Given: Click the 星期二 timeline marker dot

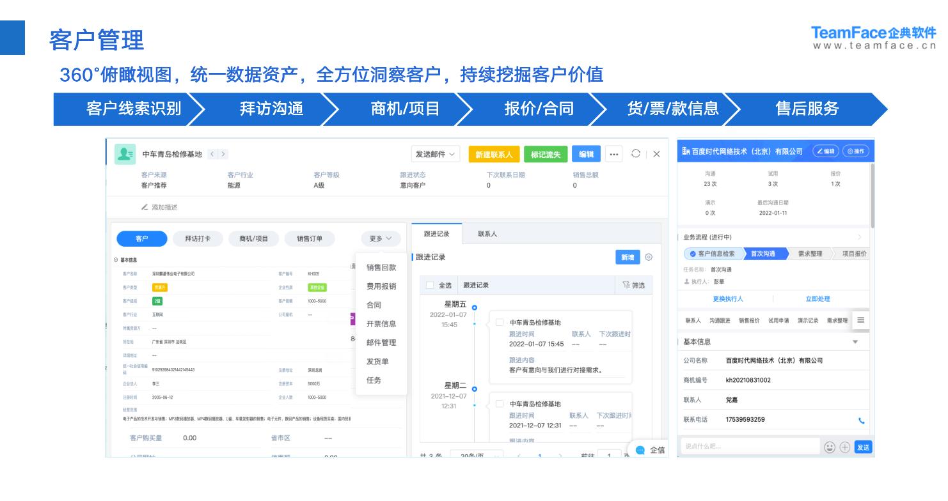Looking at the screenshot, I should coord(474,389).
